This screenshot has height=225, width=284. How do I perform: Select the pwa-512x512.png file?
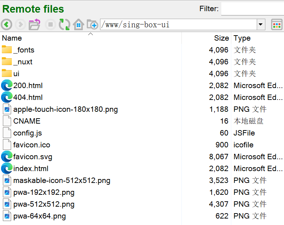(44, 204)
